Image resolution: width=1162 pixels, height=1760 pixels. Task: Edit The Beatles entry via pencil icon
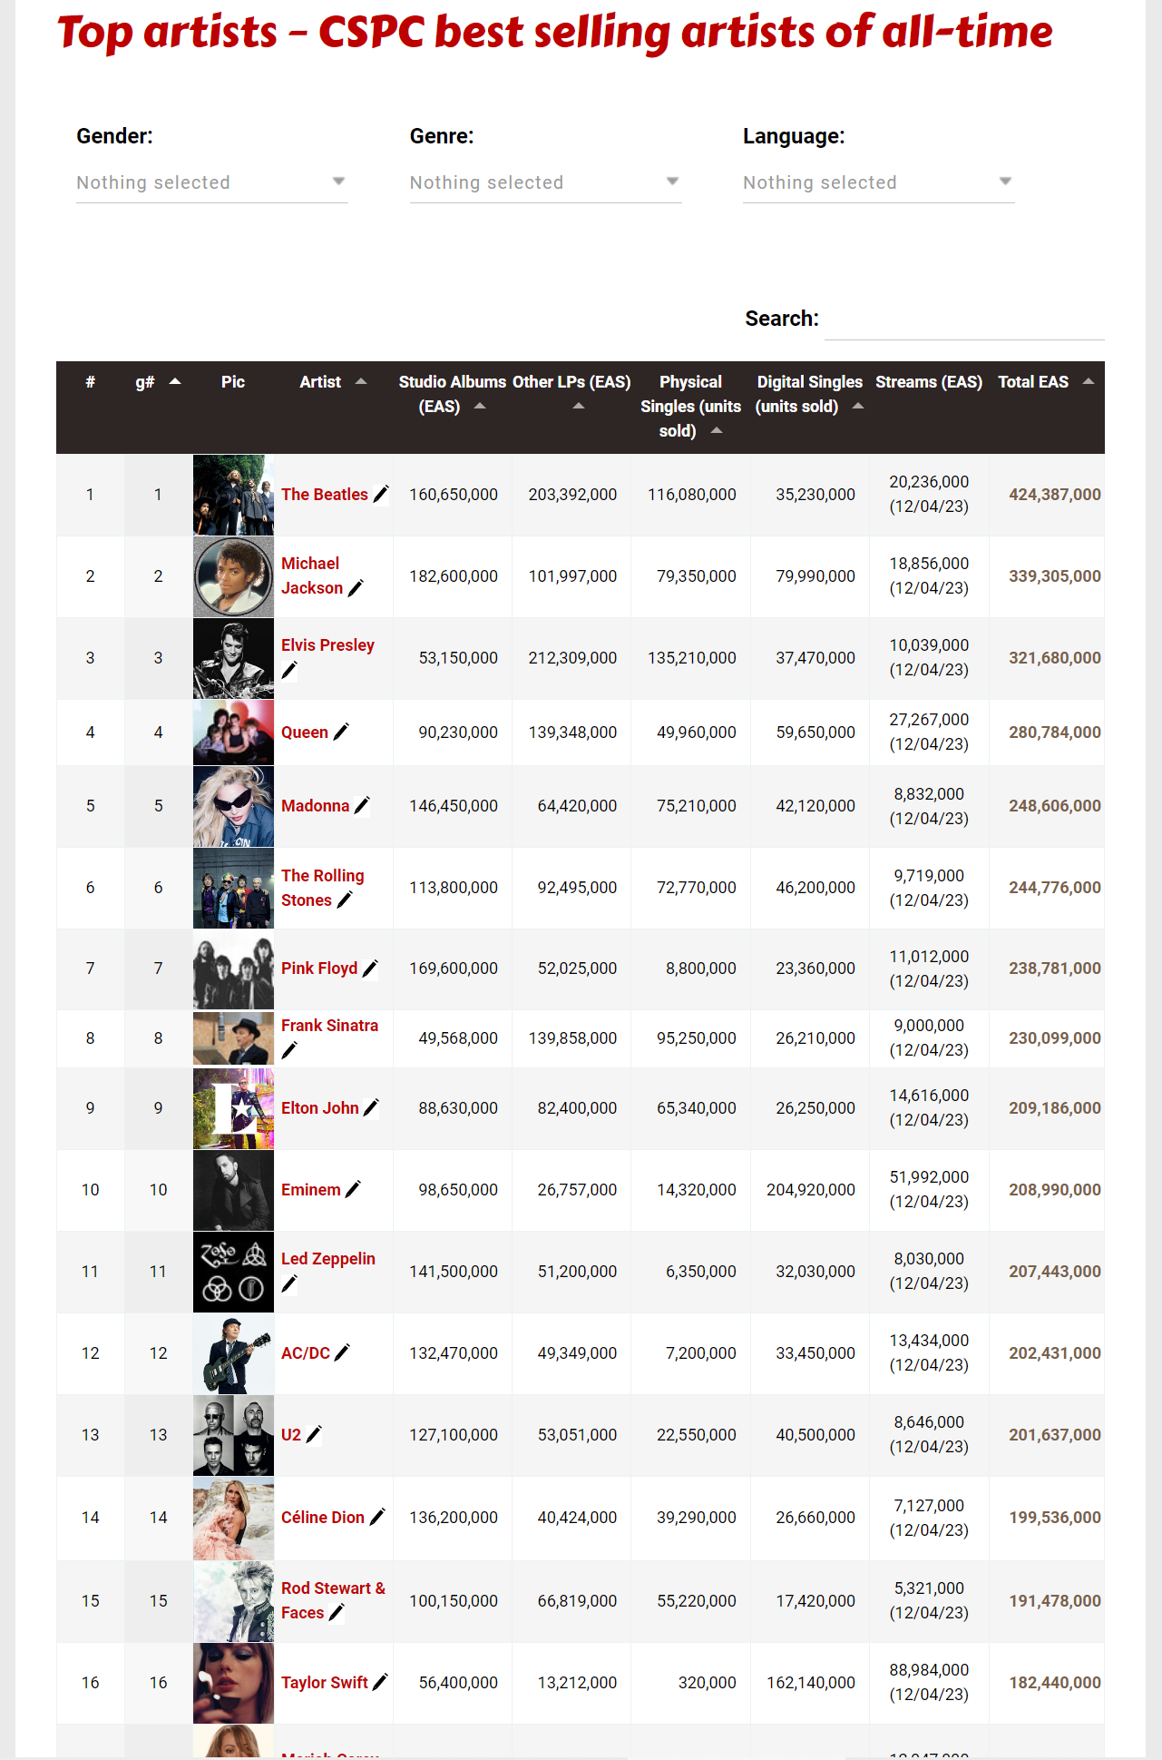[x=380, y=495]
